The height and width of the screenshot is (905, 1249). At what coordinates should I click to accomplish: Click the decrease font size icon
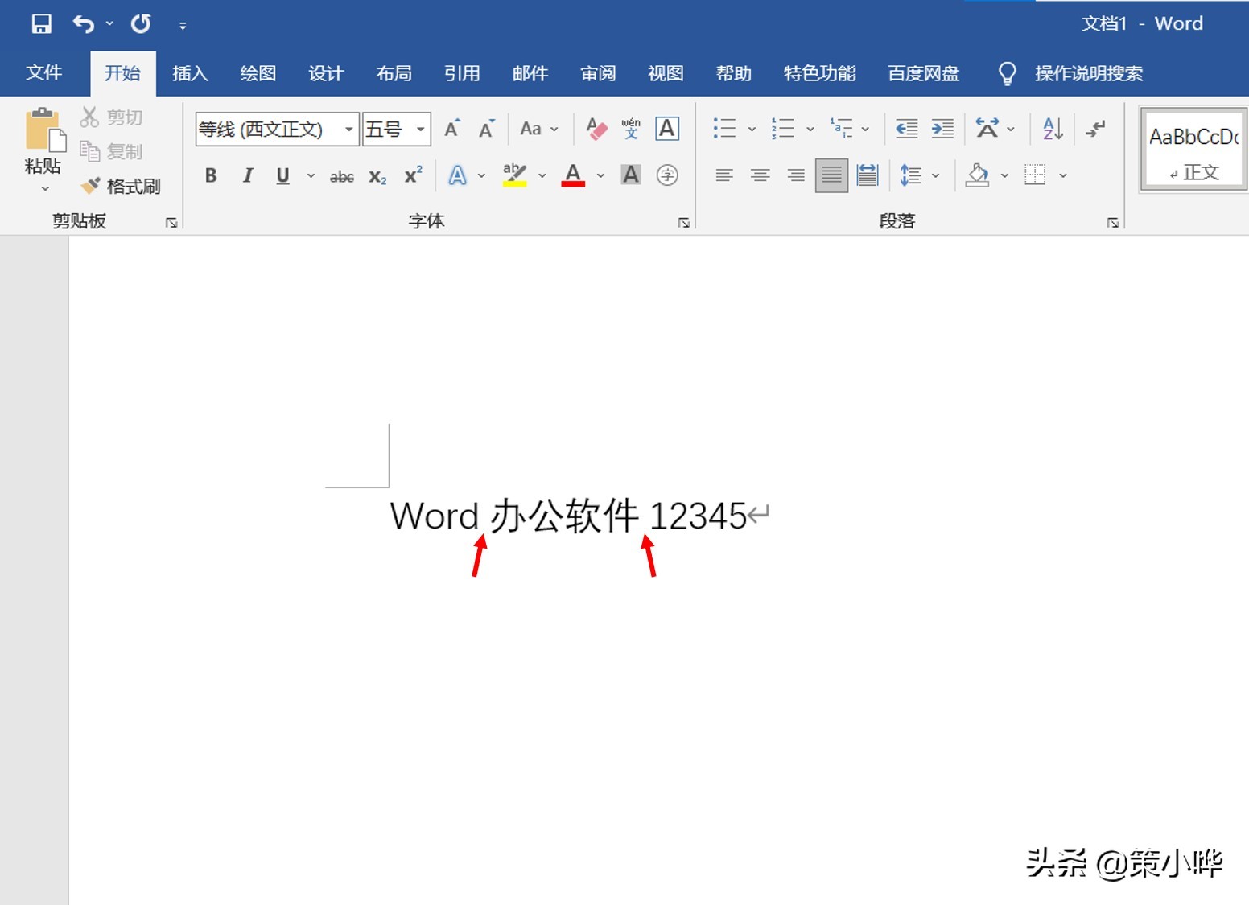click(487, 129)
